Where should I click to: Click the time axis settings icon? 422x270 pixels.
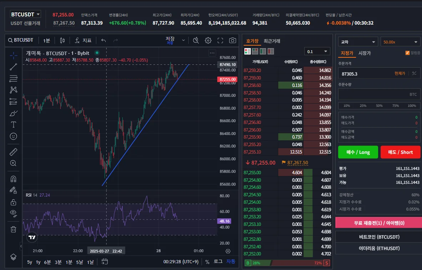pos(228,251)
